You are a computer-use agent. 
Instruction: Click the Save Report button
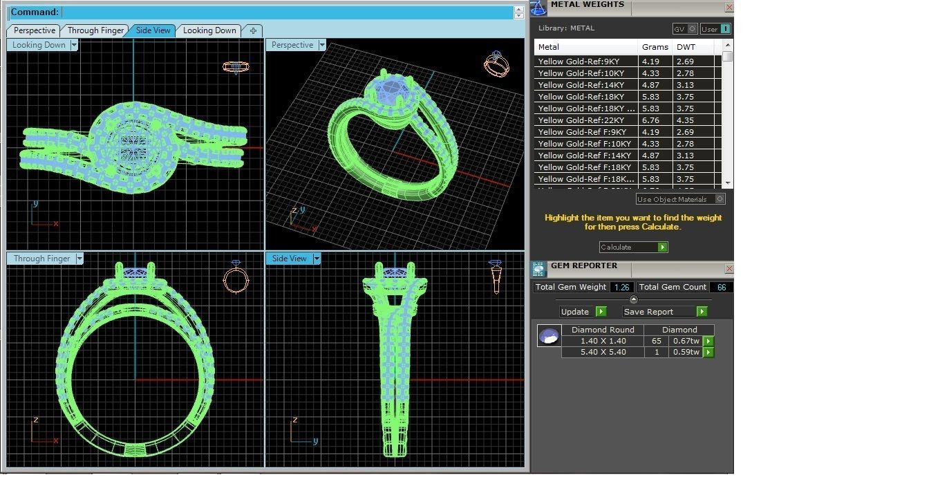(x=665, y=312)
